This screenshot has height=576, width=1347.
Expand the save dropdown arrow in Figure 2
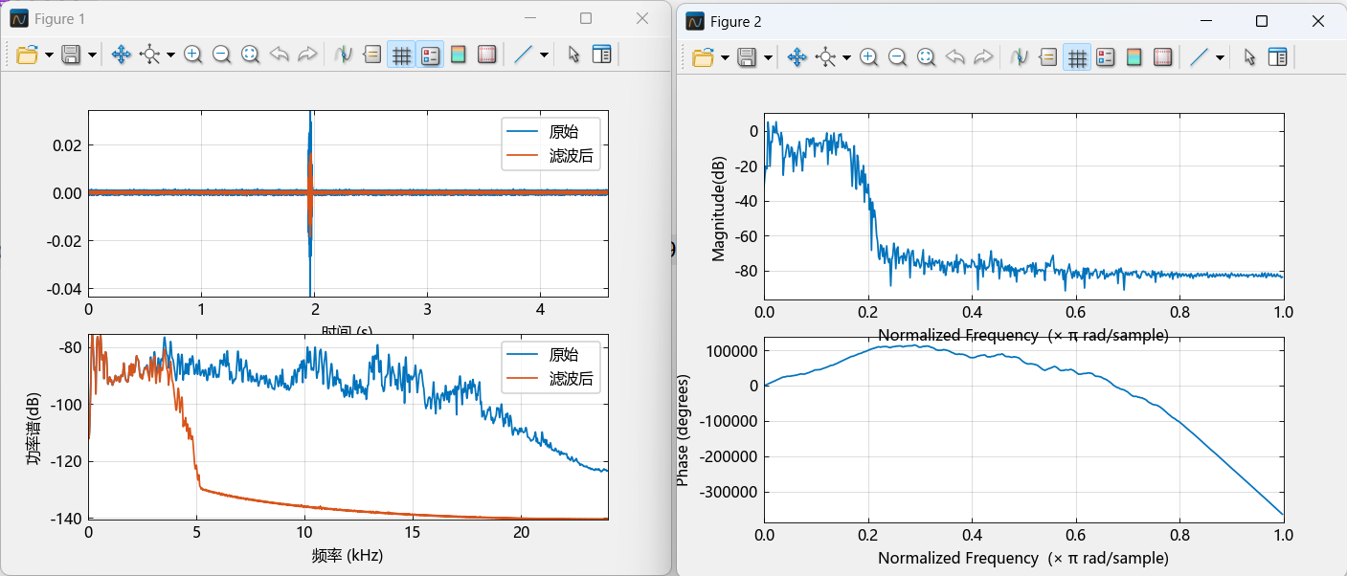click(x=768, y=58)
